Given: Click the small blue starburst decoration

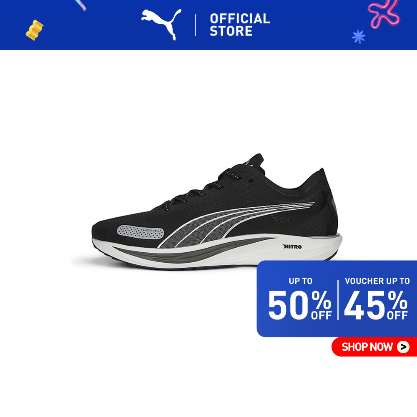Looking at the screenshot, I should [359, 36].
